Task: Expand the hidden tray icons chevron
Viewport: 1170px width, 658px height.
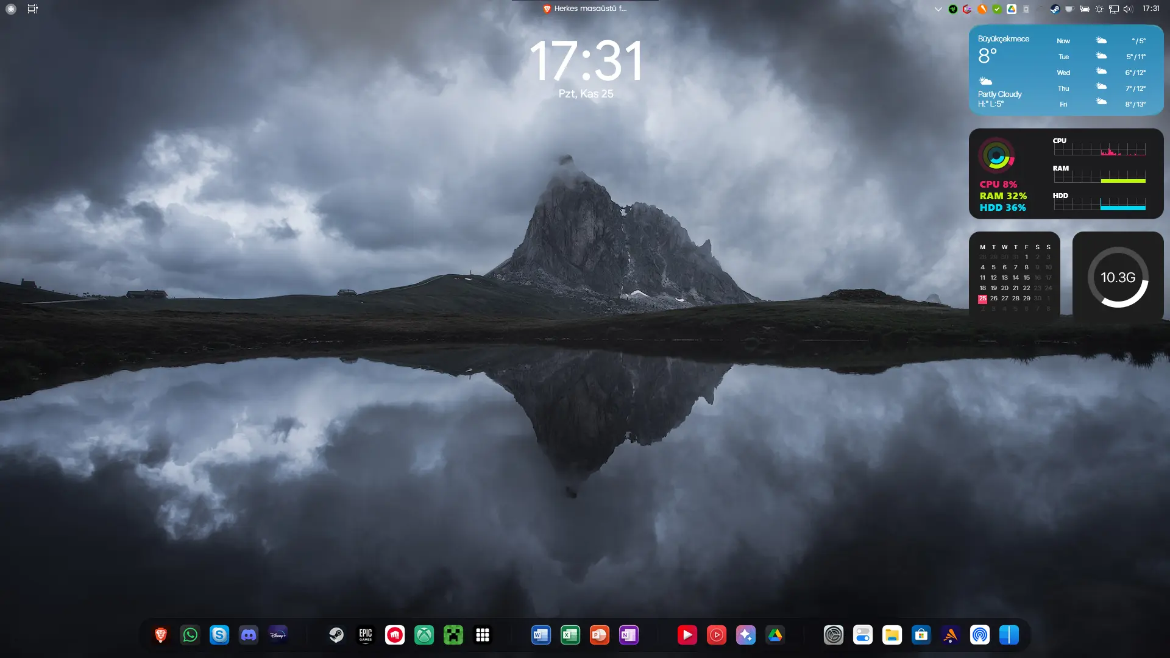Action: (x=938, y=9)
